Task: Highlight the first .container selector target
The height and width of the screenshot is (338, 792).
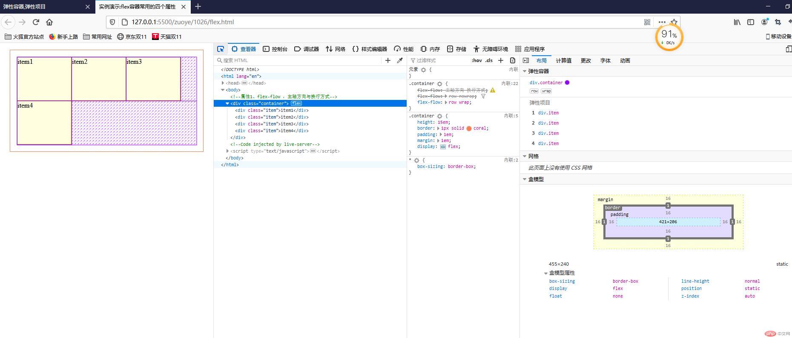Action: pyautogui.click(x=439, y=84)
